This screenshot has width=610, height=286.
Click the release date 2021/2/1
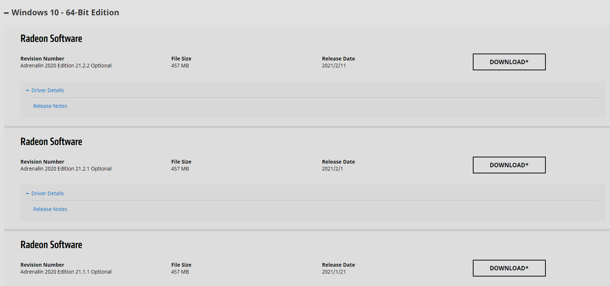[332, 169]
